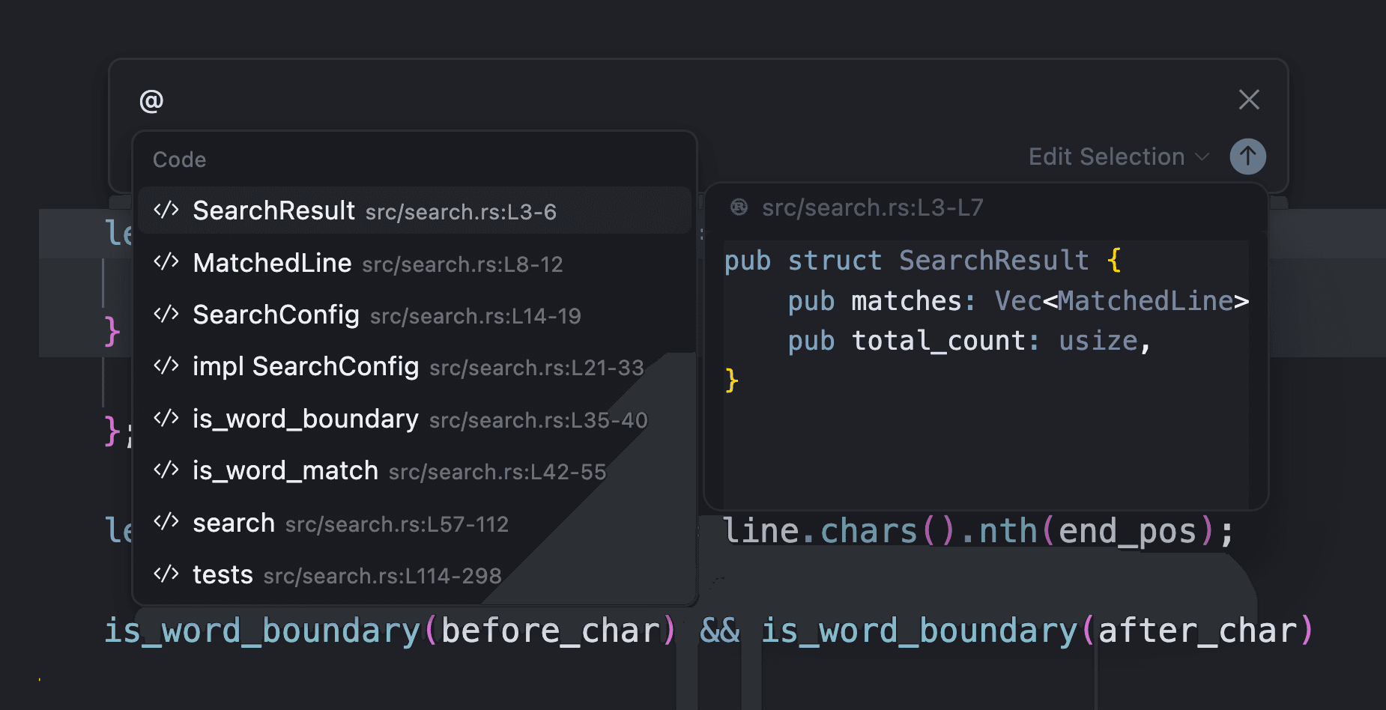
Task: Click the </> icon for impl SearchConfig
Action: click(166, 366)
